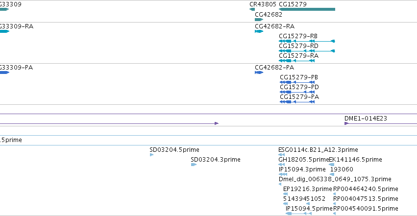
Task: Select the SD03204.3prime arrow glyph
Action: click(x=194, y=165)
